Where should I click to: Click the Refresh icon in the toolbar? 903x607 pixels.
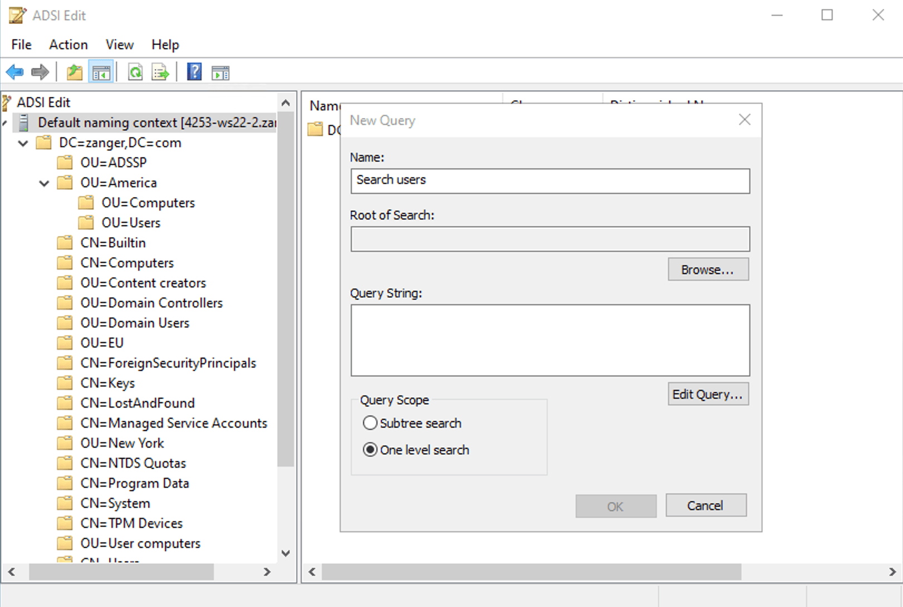[x=135, y=71]
